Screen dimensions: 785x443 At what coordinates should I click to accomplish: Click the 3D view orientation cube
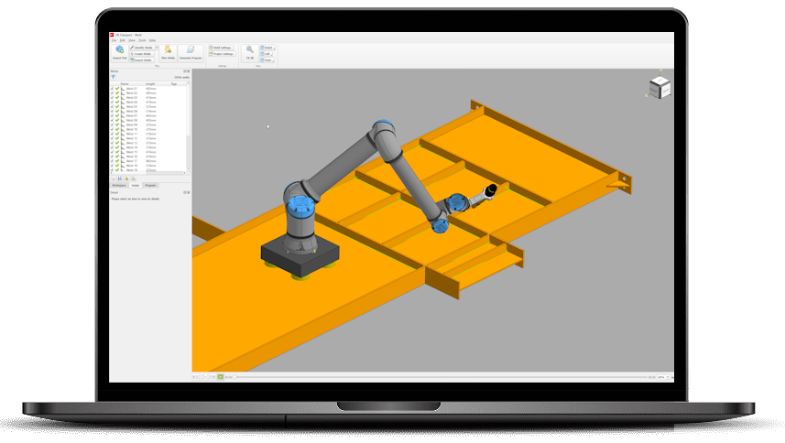click(660, 88)
